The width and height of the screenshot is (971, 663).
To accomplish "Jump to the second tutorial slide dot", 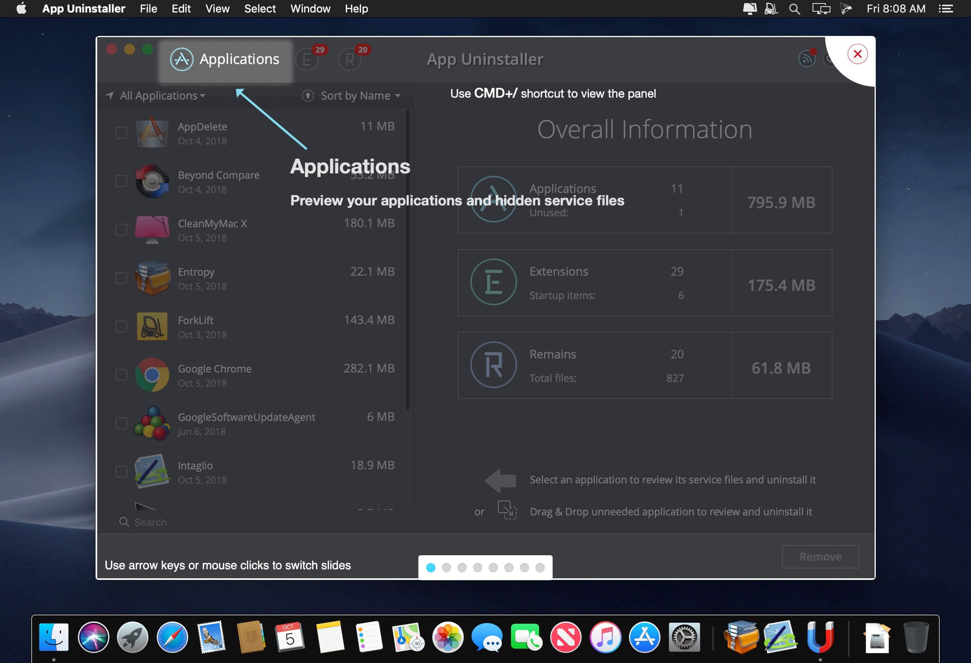I will 446,568.
